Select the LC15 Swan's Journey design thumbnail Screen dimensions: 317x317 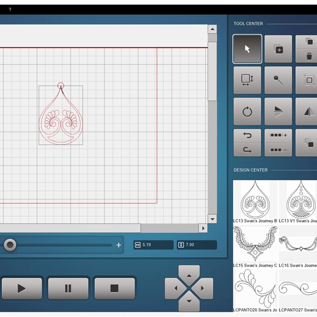(255, 247)
